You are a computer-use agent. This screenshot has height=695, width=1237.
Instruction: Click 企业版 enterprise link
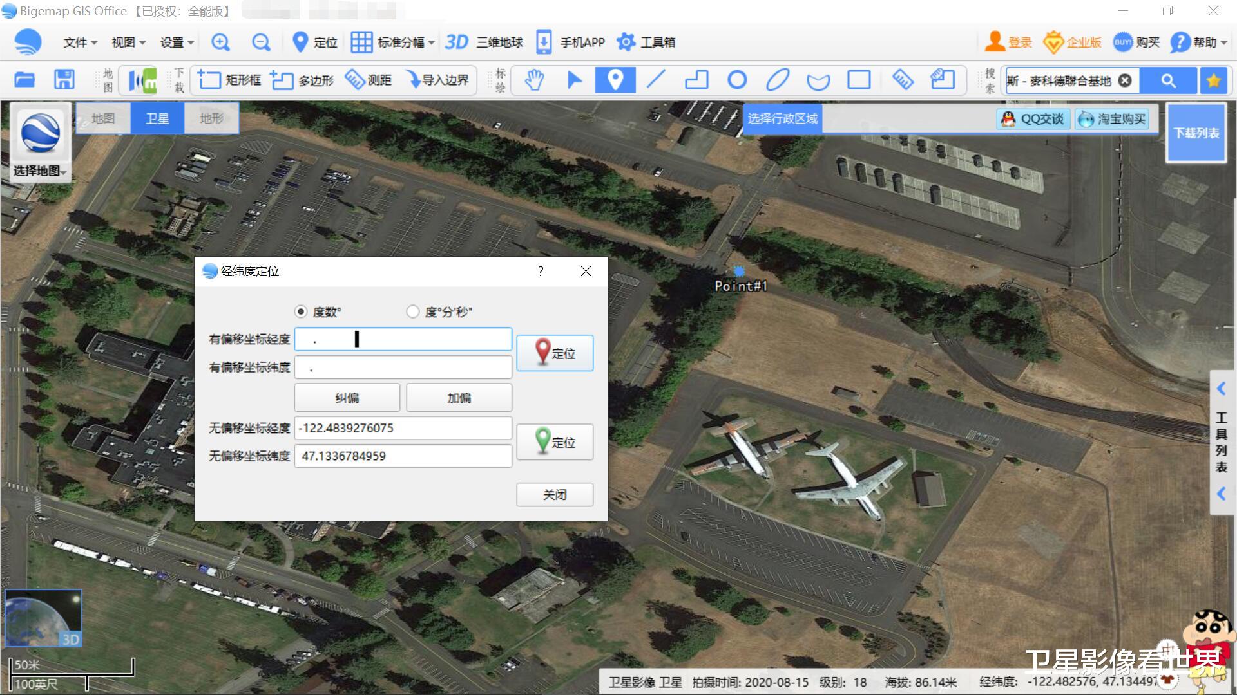pyautogui.click(x=1073, y=42)
